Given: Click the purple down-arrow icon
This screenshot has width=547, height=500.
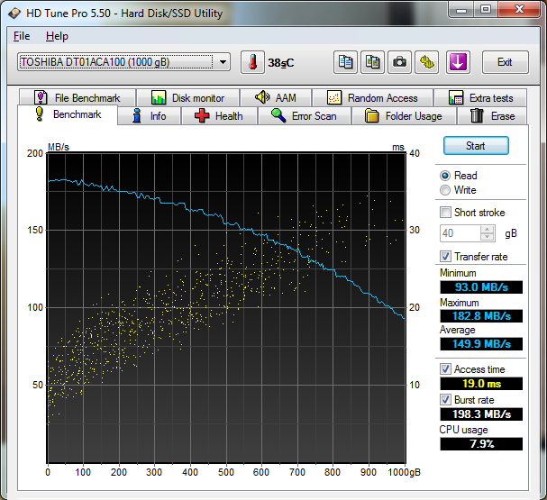Looking at the screenshot, I should [458, 62].
